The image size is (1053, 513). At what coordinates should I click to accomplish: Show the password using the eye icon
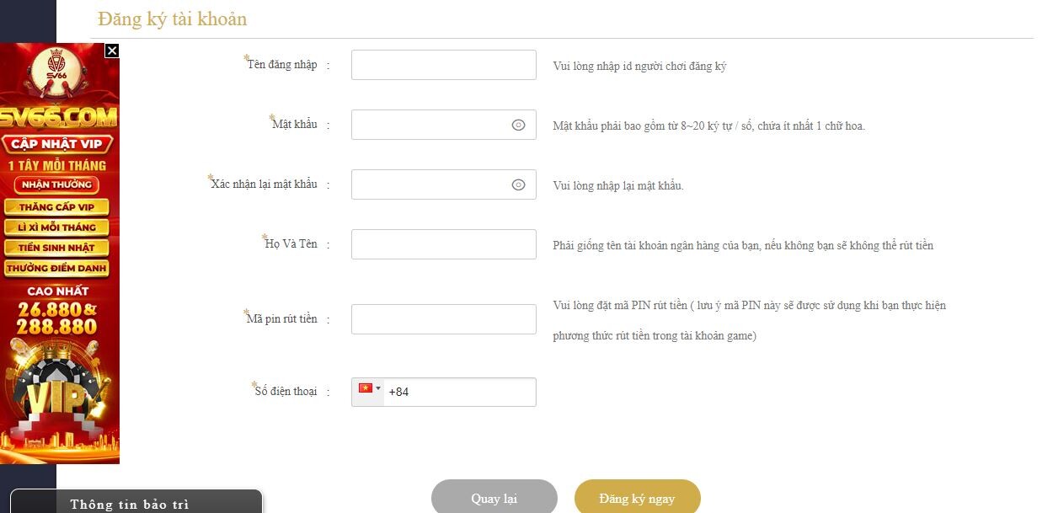518,124
